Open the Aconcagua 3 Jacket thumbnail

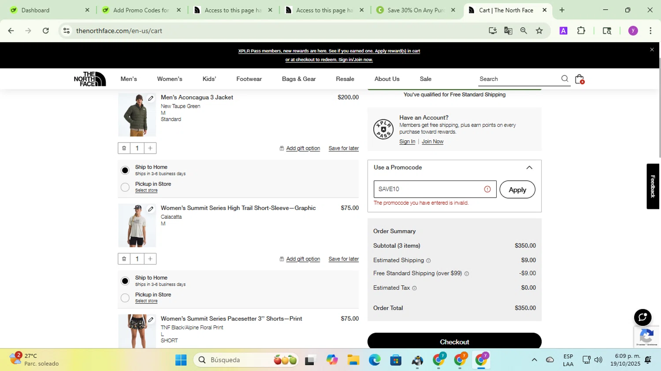point(137,114)
